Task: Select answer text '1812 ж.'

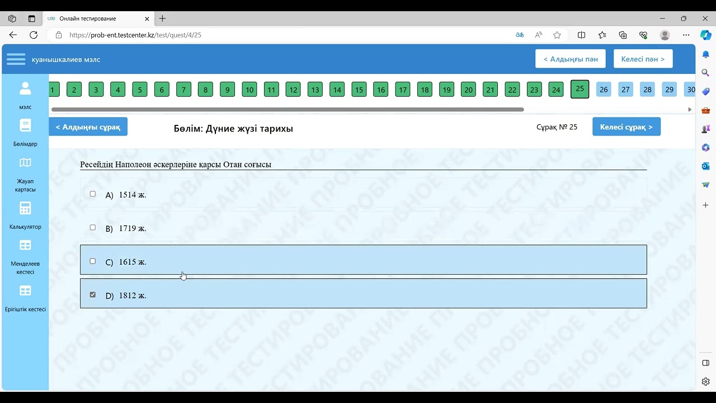Action: click(133, 296)
